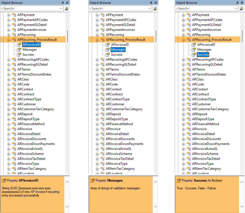This screenshot has height=213, width=245.
Task: Click the Messages property icon in middle panel
Action: click(107, 50)
